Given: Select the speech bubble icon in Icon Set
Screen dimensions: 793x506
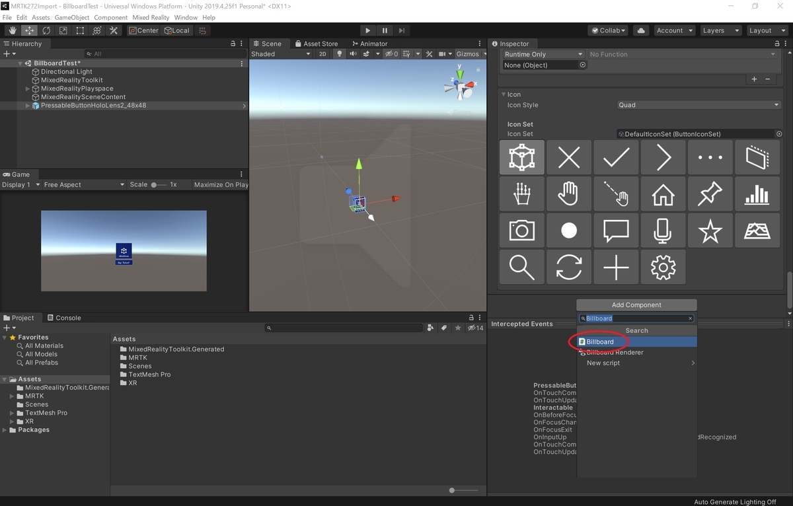Looking at the screenshot, I should (x=616, y=231).
